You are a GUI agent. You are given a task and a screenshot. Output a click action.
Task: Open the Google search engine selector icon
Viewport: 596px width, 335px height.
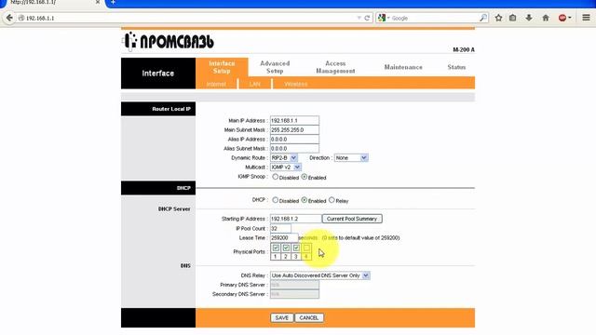pos(383,18)
